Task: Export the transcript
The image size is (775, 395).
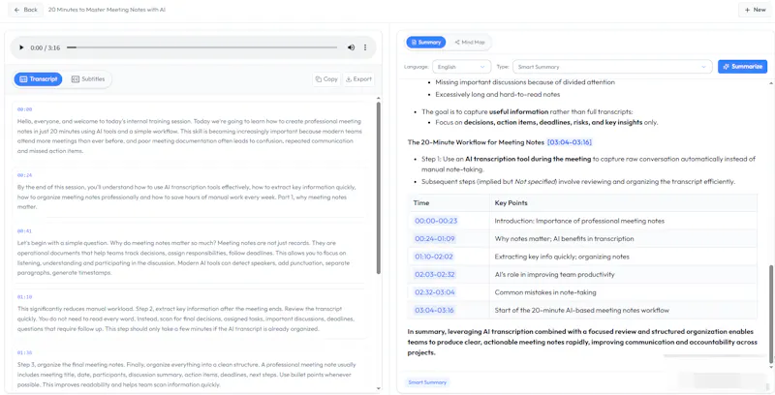Action: coord(358,79)
